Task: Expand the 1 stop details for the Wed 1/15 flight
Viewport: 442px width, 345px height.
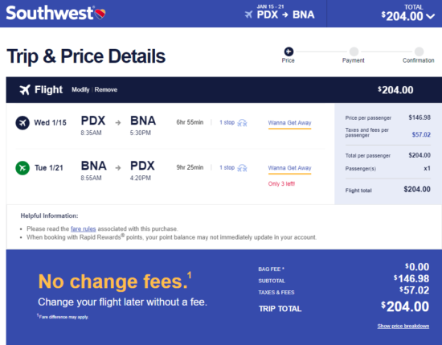Action: (x=227, y=122)
